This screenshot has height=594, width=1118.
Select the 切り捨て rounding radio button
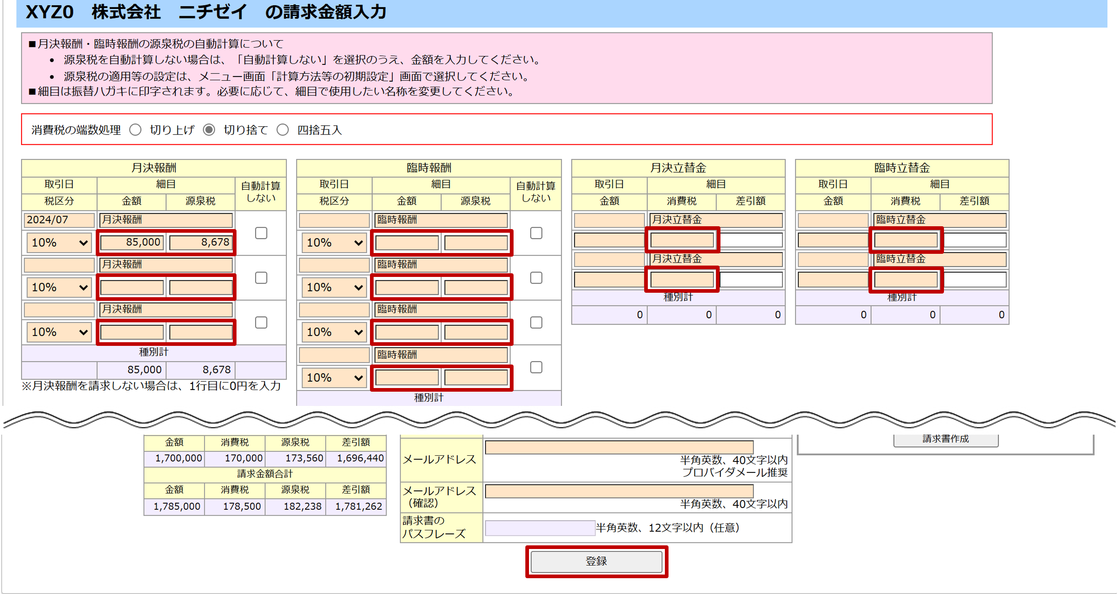209,130
